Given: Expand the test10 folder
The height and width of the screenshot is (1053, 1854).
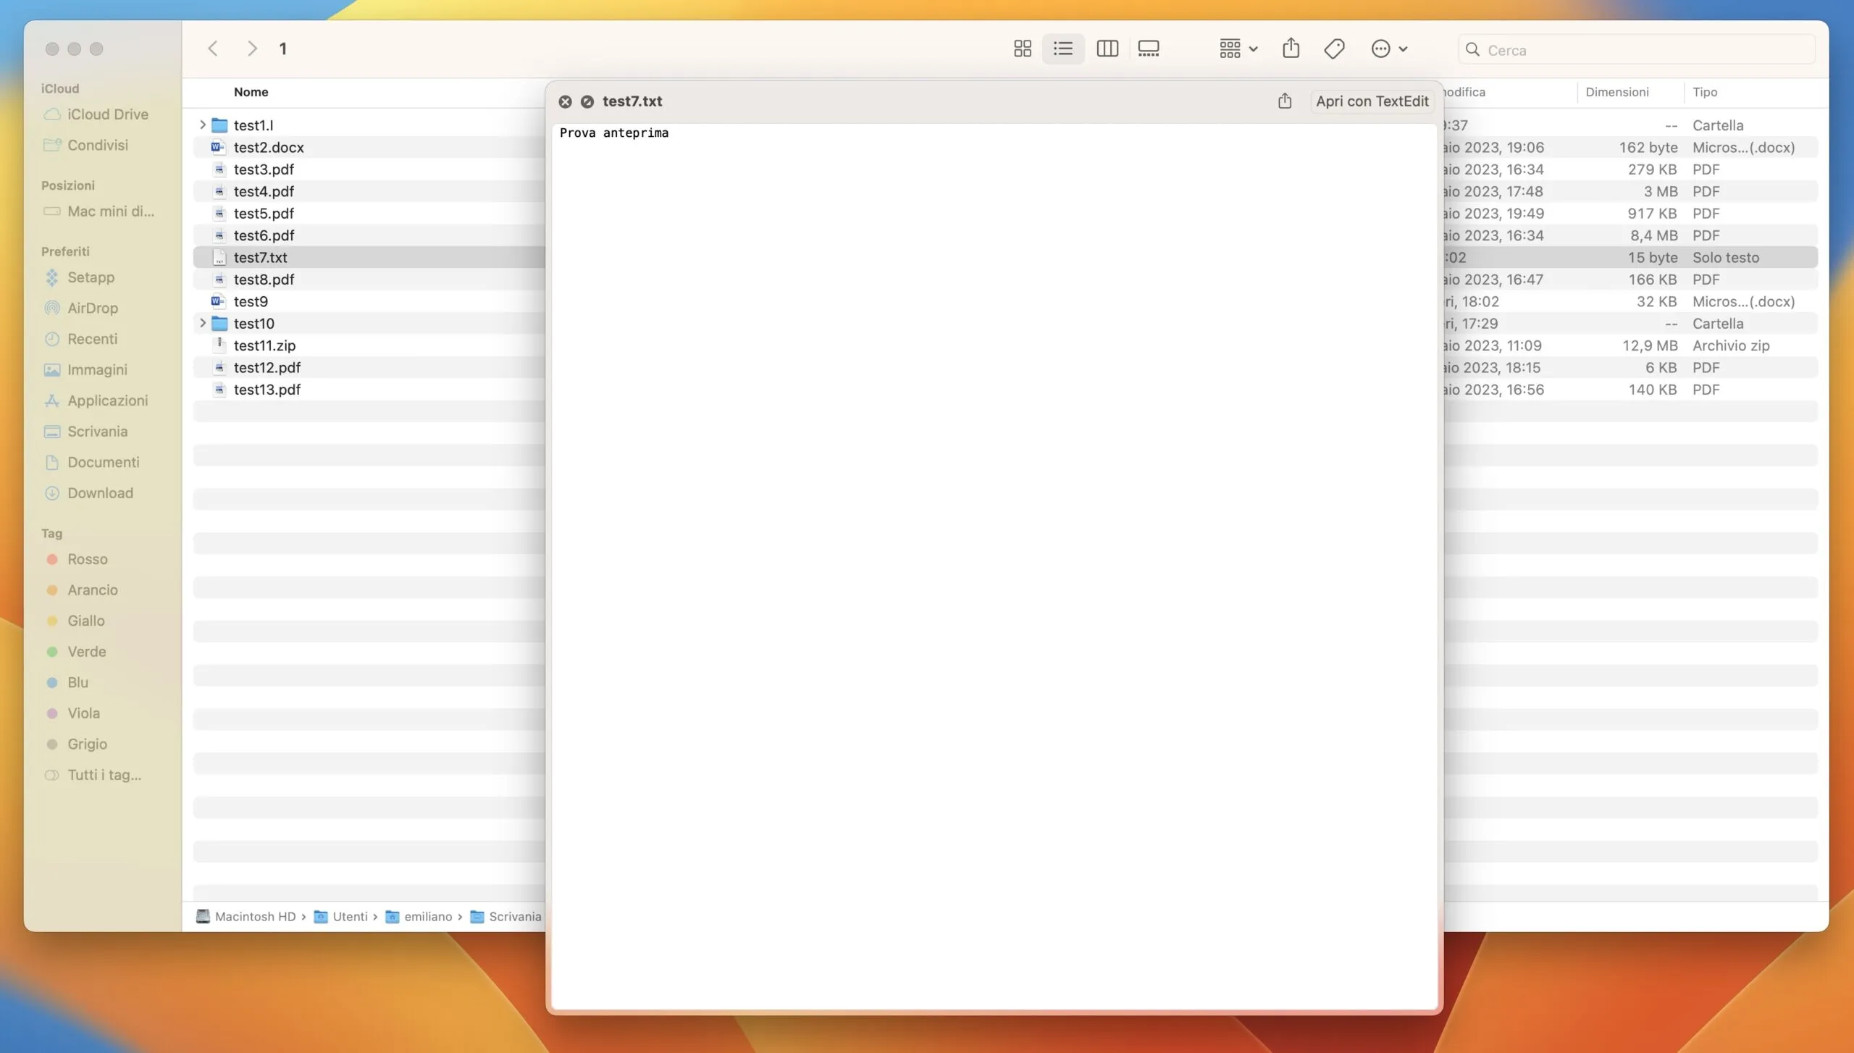Looking at the screenshot, I should (x=203, y=323).
